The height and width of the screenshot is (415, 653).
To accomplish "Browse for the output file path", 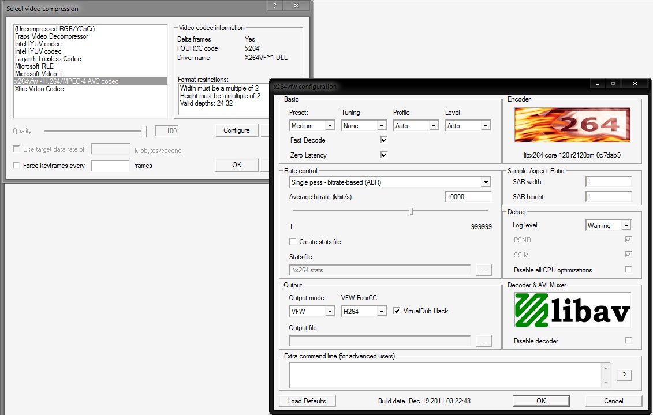I will point(484,341).
